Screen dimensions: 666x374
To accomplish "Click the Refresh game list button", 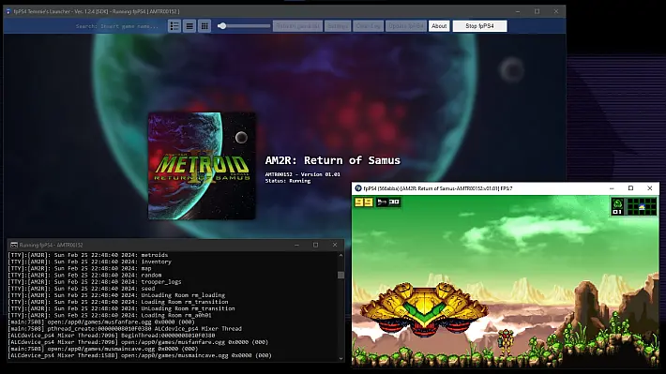I will (x=297, y=26).
